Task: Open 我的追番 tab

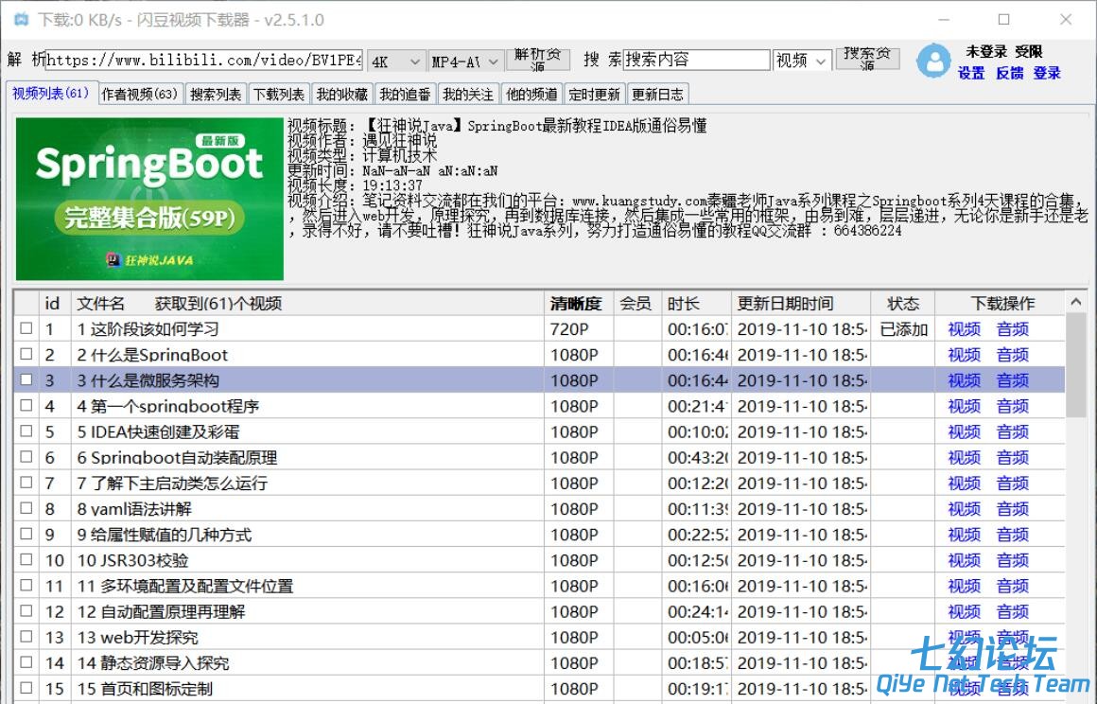Action: 405,94
